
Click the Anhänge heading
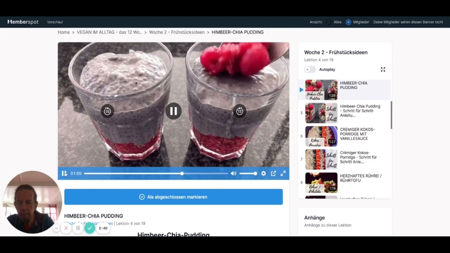click(314, 218)
